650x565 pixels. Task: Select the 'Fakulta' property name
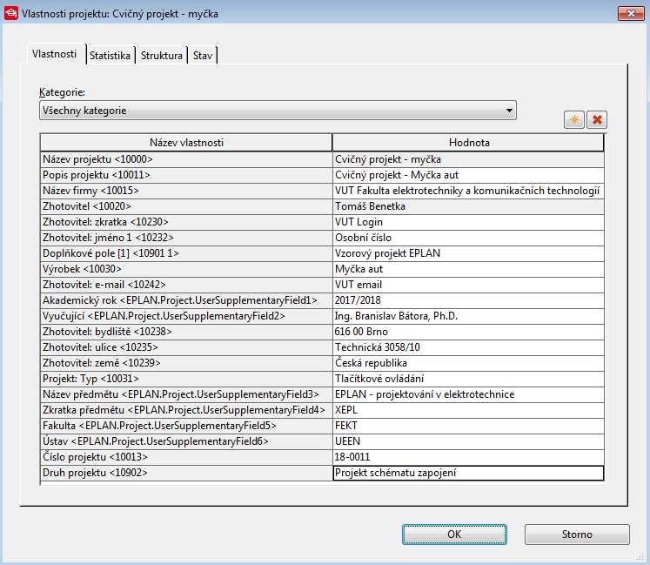click(x=186, y=426)
